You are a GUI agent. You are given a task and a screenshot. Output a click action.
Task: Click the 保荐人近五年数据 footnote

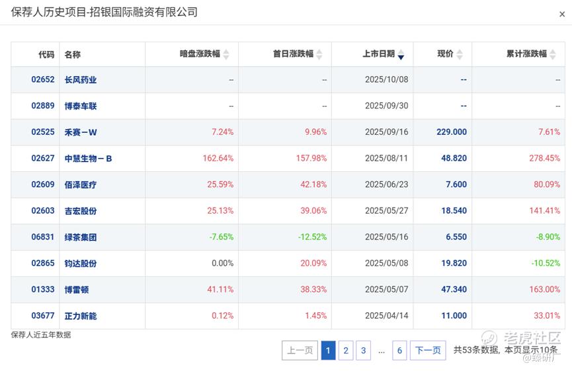tap(41, 335)
